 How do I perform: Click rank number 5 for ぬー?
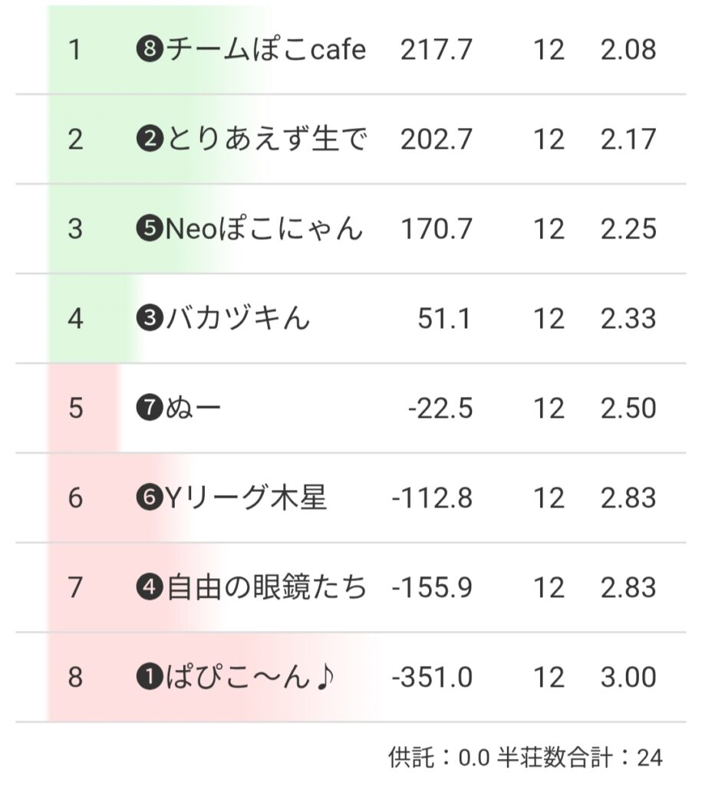tap(75, 408)
